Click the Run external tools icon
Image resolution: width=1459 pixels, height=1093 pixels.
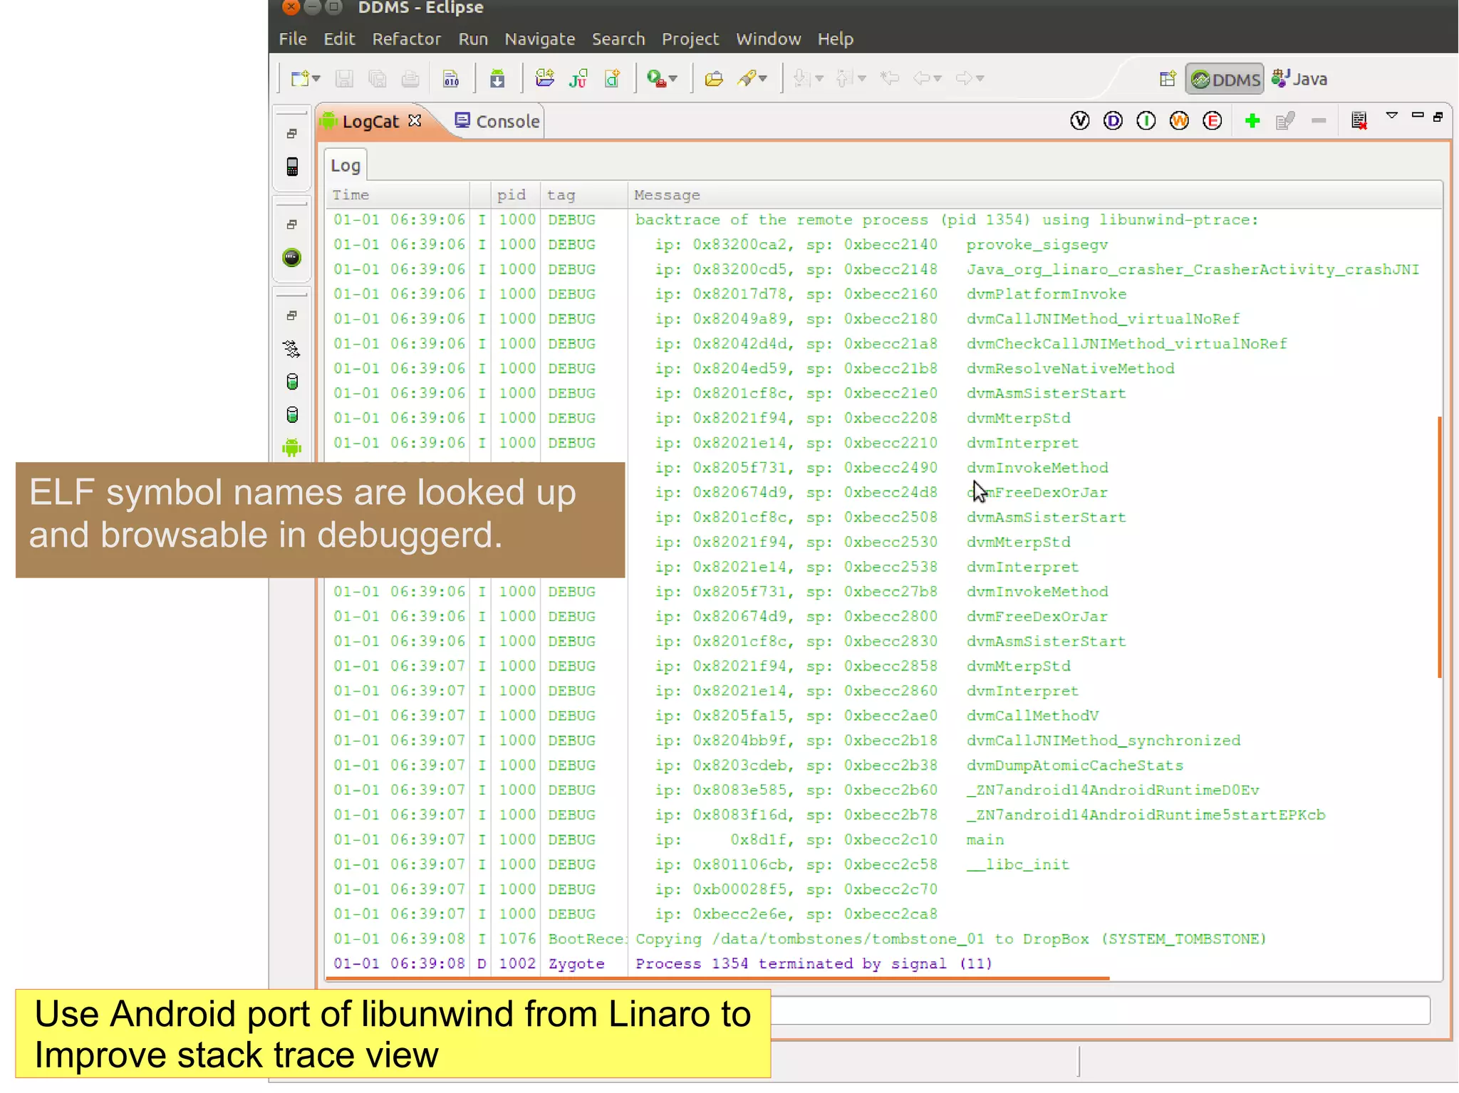click(x=656, y=78)
